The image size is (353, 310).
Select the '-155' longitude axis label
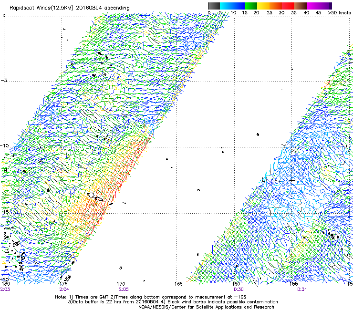292,284
